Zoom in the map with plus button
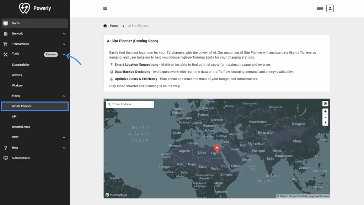364x205 pixels. tap(325, 111)
